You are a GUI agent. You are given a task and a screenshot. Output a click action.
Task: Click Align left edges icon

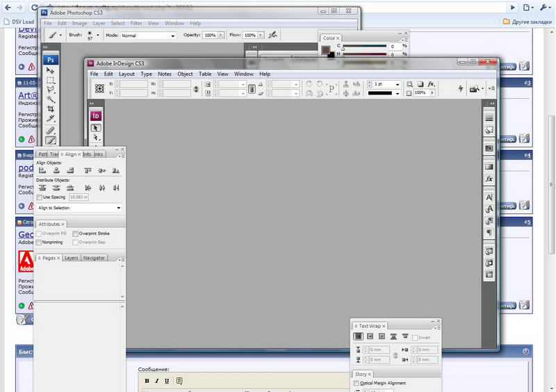(x=42, y=171)
